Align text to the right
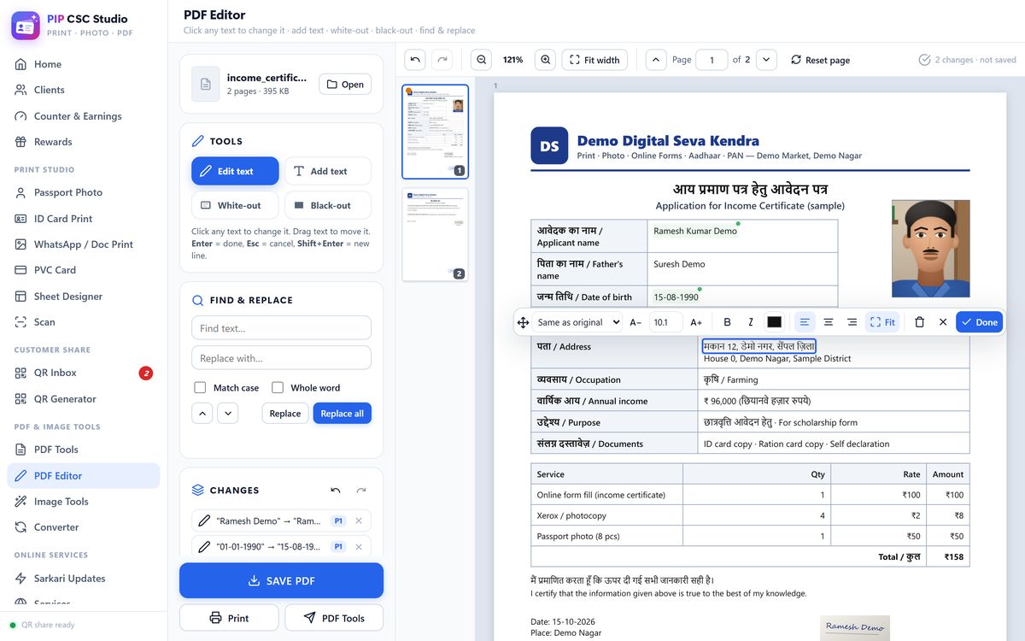Viewport: 1025px width, 641px height. point(852,322)
